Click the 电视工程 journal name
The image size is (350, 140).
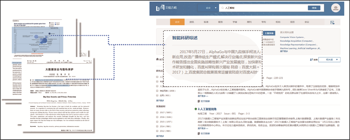(x=202, y=114)
